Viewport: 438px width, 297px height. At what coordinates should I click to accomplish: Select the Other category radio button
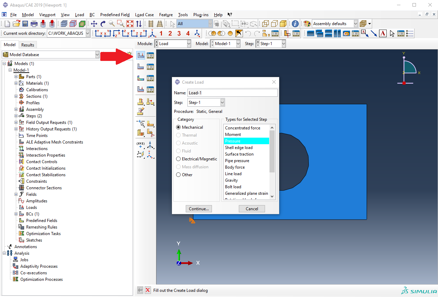tap(178, 175)
